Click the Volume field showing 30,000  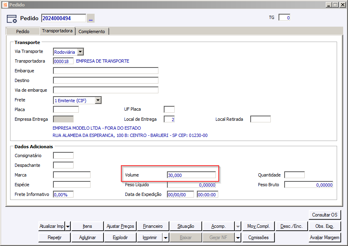191,175
